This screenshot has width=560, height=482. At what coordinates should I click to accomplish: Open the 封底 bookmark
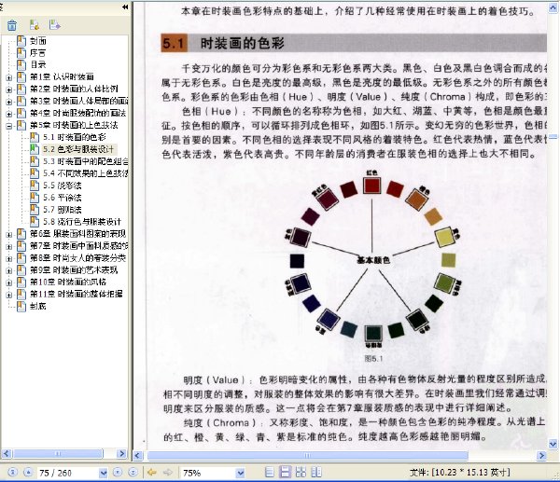coord(38,306)
